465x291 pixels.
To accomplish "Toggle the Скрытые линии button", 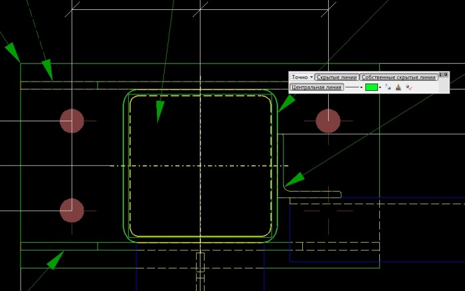I will point(337,78).
